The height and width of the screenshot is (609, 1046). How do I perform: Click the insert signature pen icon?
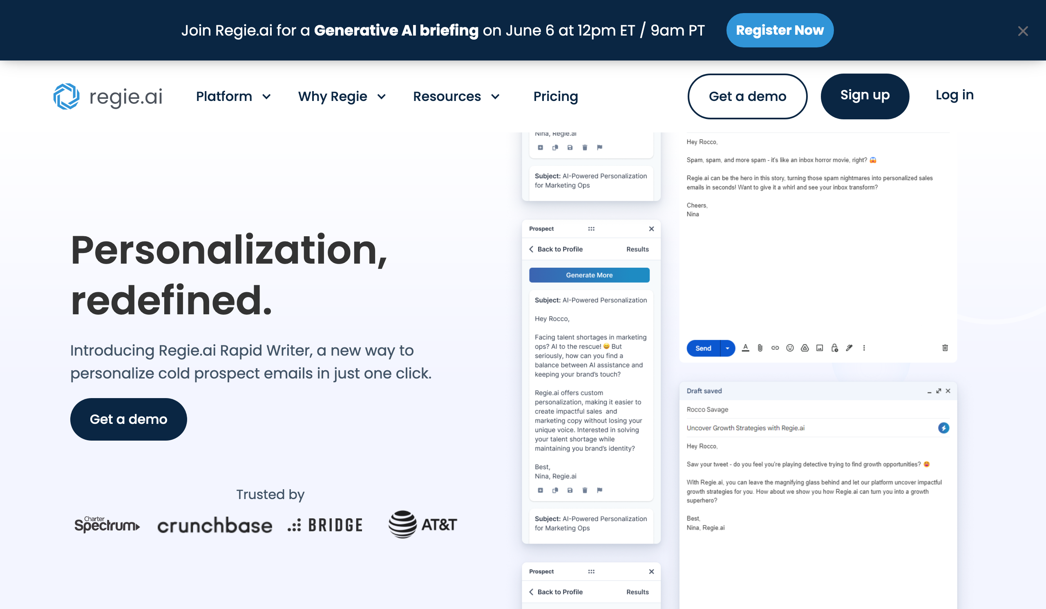coord(849,348)
